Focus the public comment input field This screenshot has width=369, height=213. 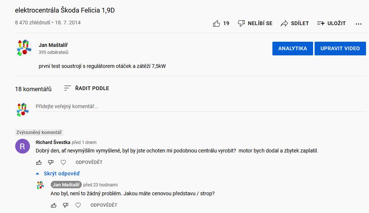tap(200, 107)
